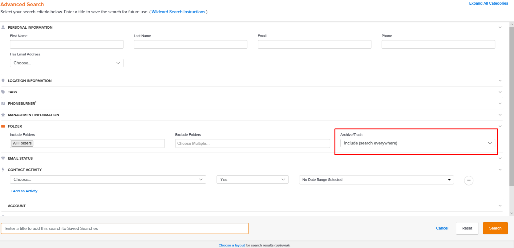Viewport: 514px width, 248px height.
Task: Click the PhoneBurner section icon
Action: pyautogui.click(x=3, y=104)
